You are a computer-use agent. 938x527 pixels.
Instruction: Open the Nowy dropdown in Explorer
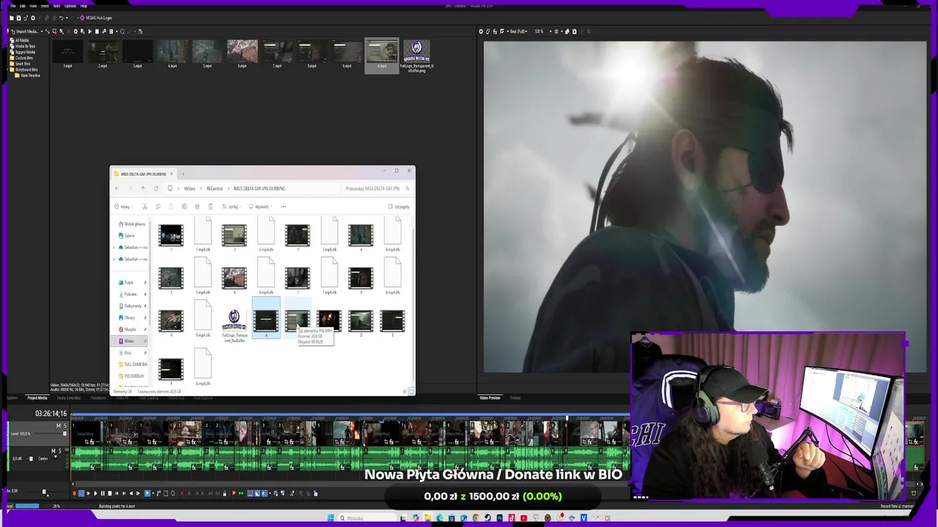point(124,206)
